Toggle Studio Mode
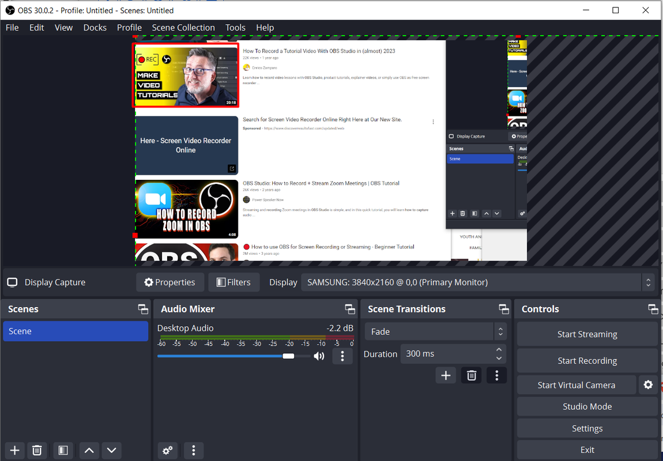This screenshot has width=663, height=461. [587, 406]
